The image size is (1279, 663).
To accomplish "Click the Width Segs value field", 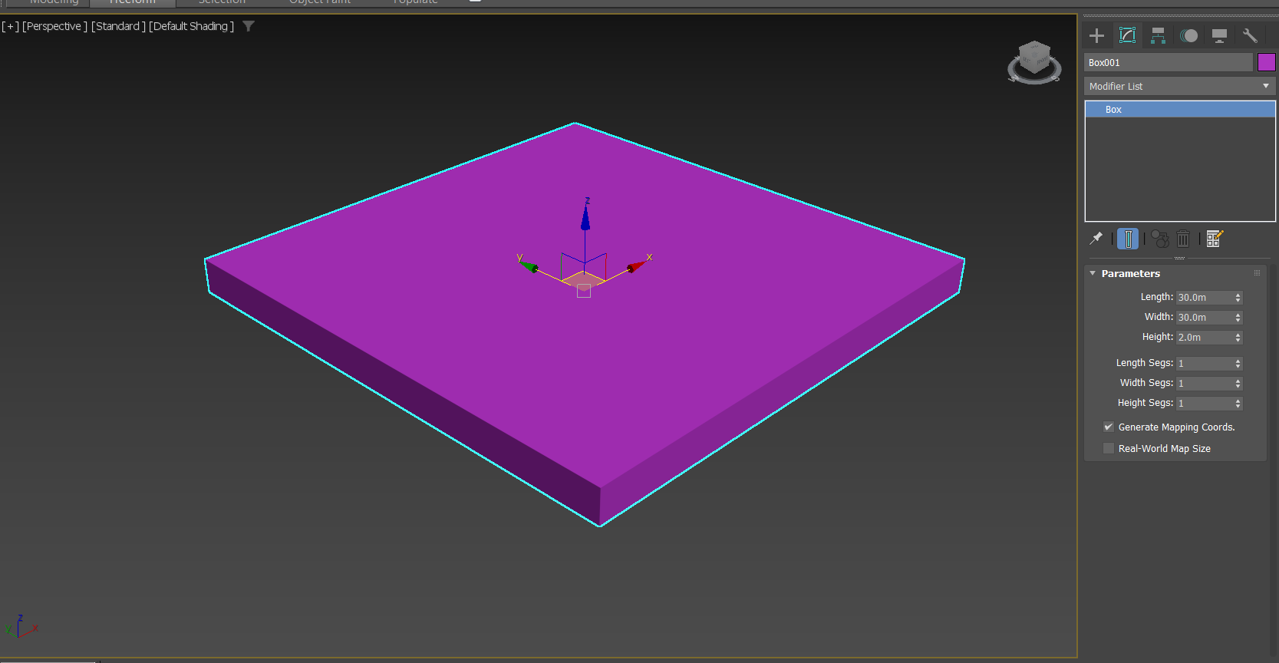I will [x=1205, y=383].
